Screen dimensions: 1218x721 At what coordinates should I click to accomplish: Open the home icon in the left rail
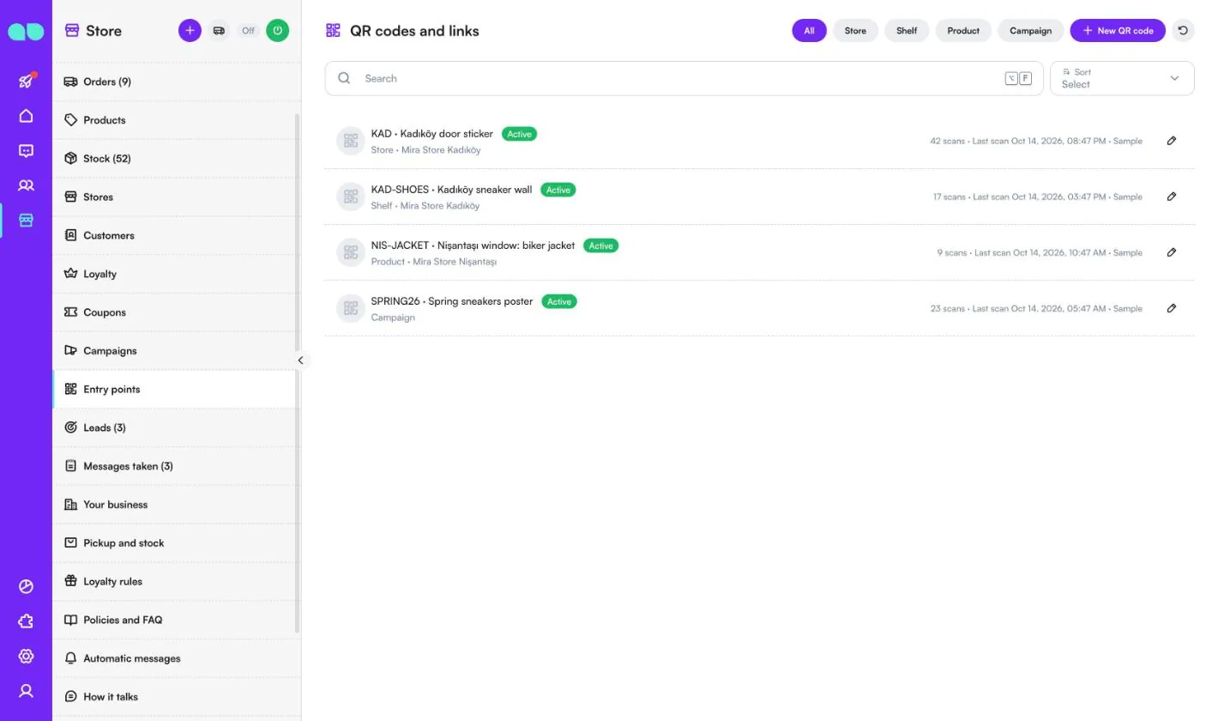pyautogui.click(x=26, y=116)
